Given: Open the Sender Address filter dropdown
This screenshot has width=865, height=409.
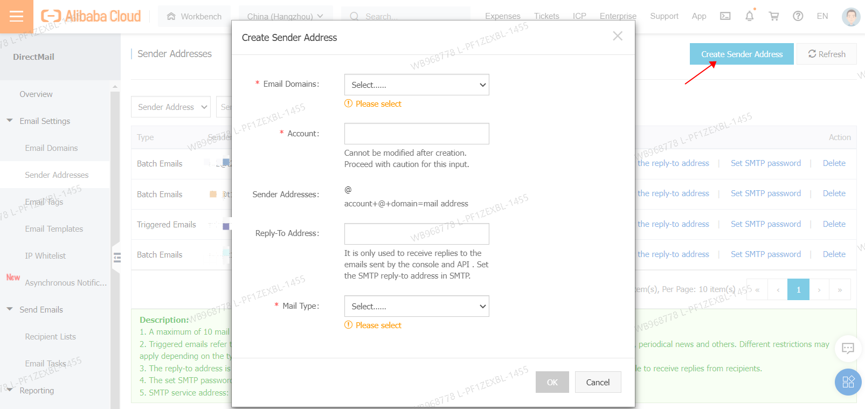Looking at the screenshot, I should (x=171, y=107).
